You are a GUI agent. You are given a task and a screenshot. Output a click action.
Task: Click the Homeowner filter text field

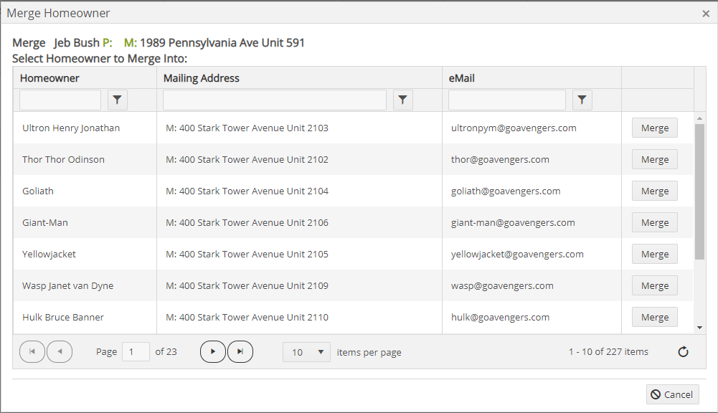pos(60,100)
